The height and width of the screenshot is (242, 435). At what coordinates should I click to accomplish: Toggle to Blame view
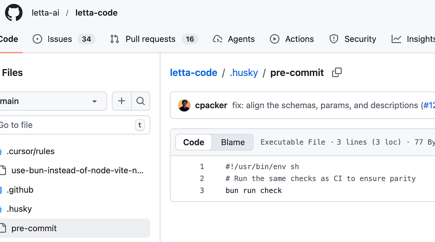[233, 142]
